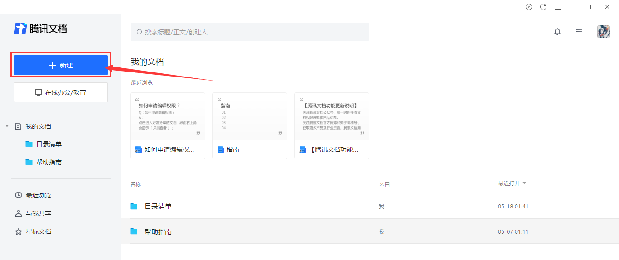Click the Tencent Docs logo

pyautogui.click(x=40, y=29)
